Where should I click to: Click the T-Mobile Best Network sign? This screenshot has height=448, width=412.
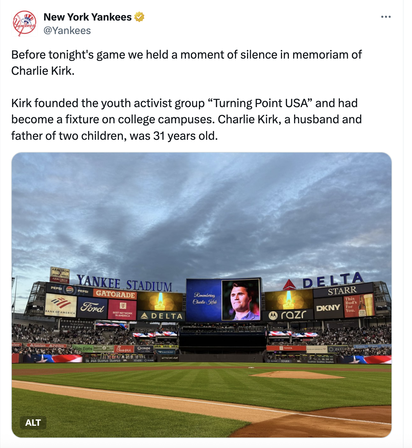point(122,309)
